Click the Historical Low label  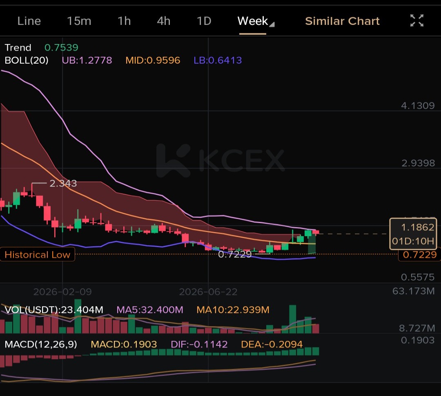coord(38,254)
